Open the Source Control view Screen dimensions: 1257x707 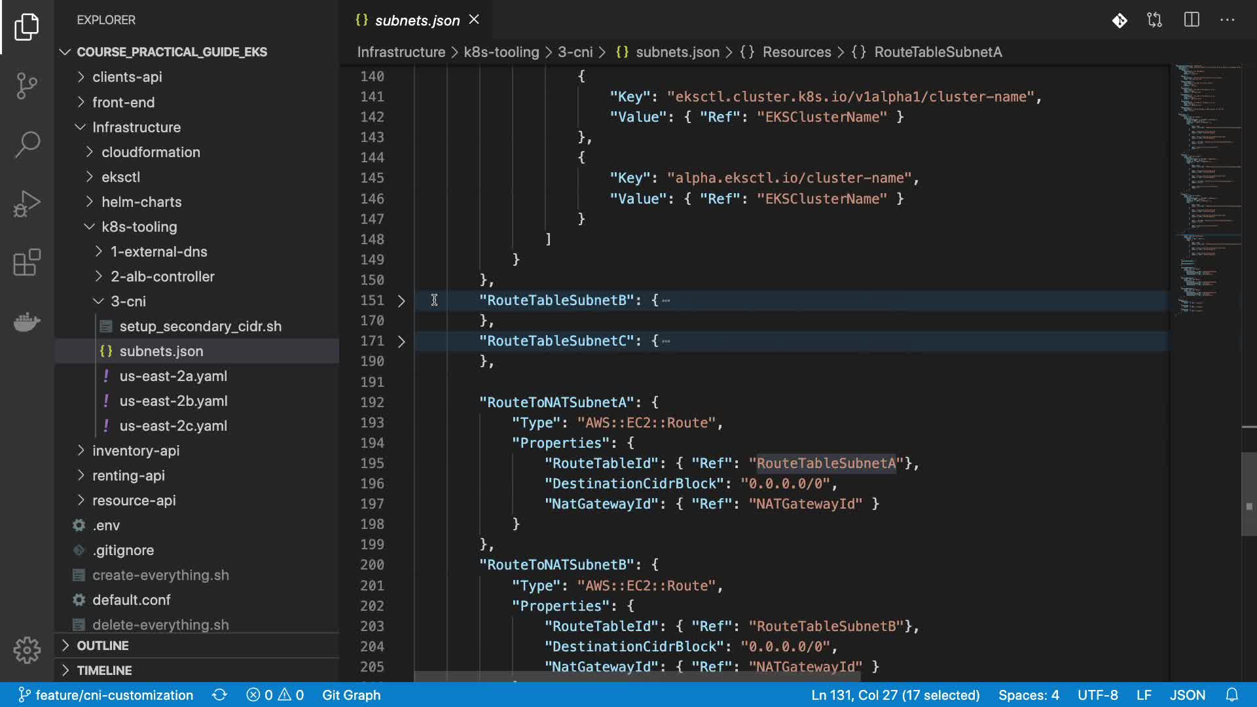pyautogui.click(x=27, y=86)
